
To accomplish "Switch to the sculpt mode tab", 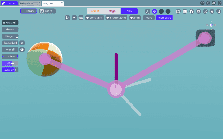I will pos(95,11).
